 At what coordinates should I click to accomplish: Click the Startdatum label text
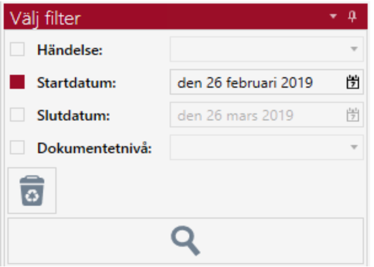(x=77, y=83)
